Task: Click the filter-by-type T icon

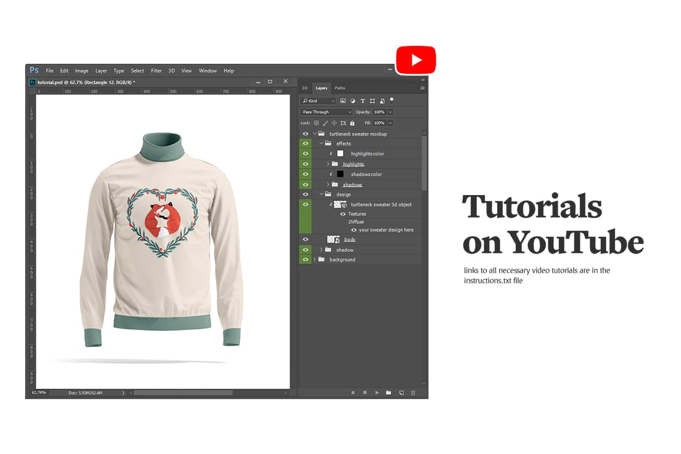Action: (x=363, y=101)
